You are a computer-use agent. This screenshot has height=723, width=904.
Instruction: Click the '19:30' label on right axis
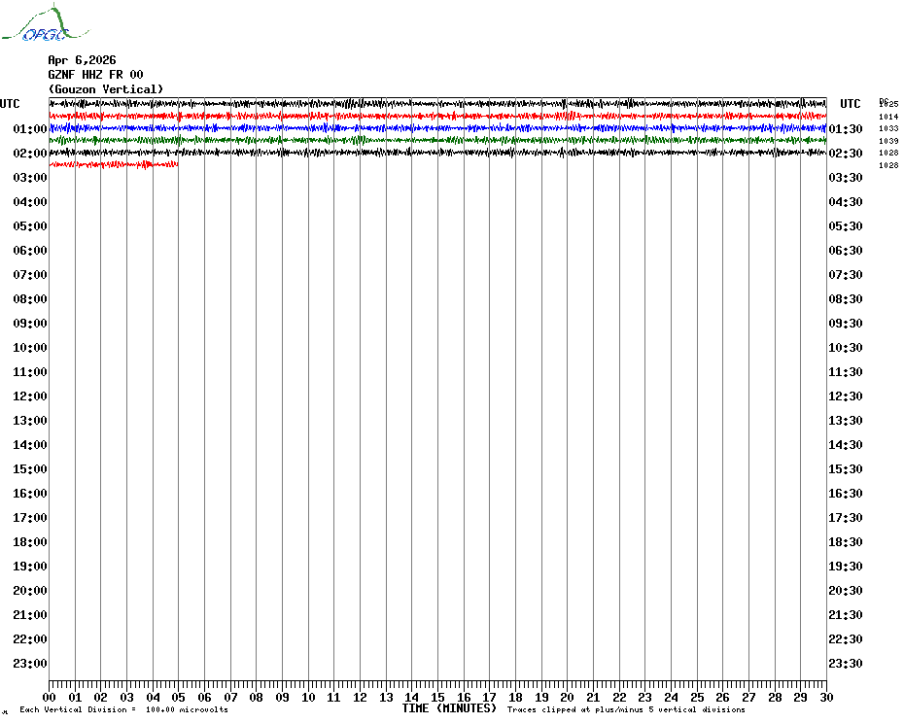pyautogui.click(x=846, y=567)
